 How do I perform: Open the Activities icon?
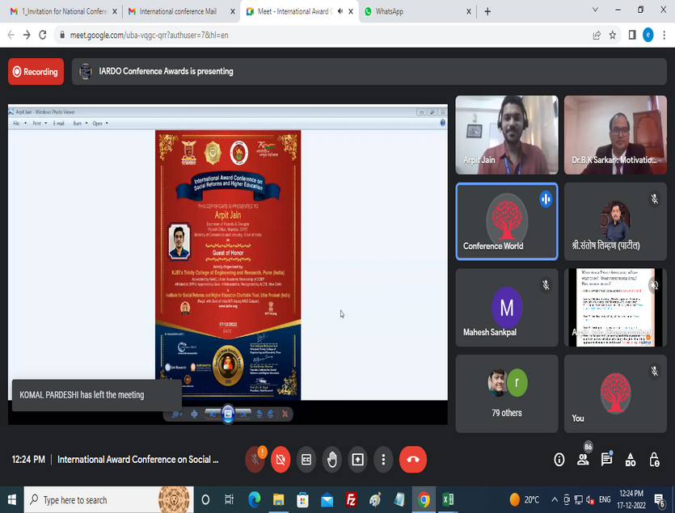[x=631, y=460]
